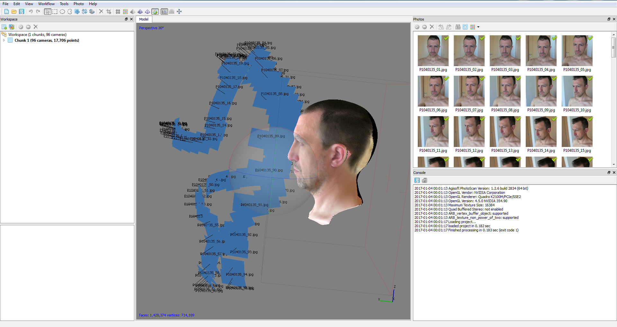
Task: Click the Open project folder icon
Action: [x=14, y=12]
